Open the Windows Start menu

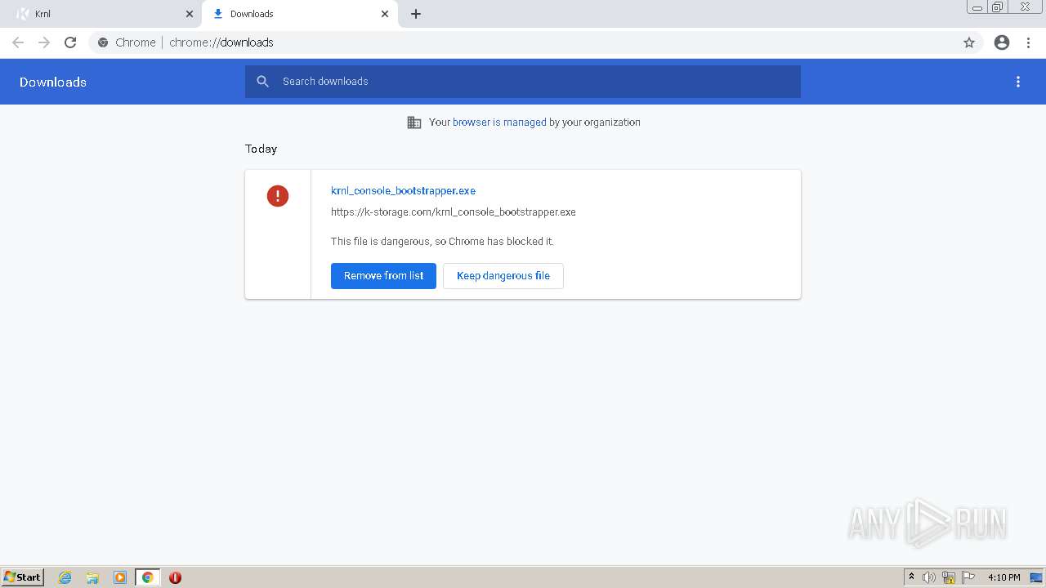pos(23,577)
